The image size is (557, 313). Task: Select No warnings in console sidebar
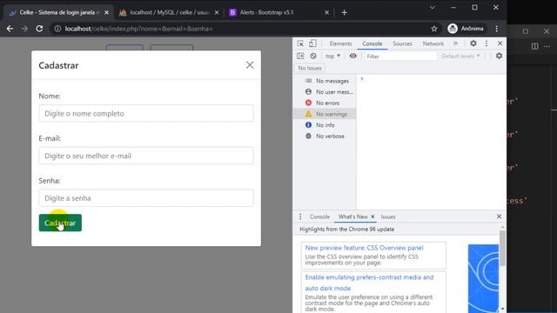point(325,114)
